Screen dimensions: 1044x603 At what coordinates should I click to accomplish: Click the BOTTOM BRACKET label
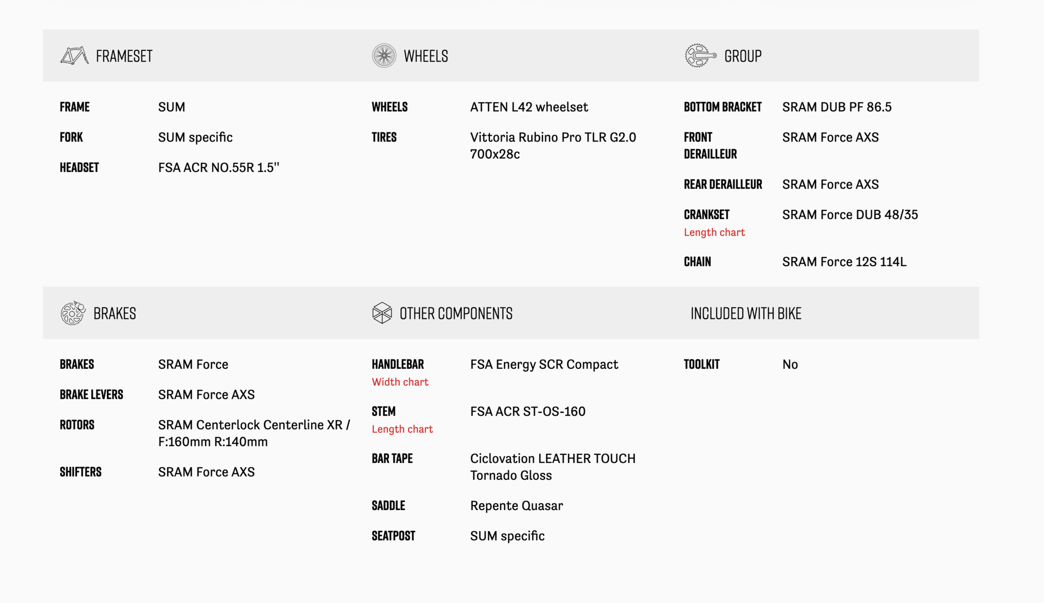[722, 107]
